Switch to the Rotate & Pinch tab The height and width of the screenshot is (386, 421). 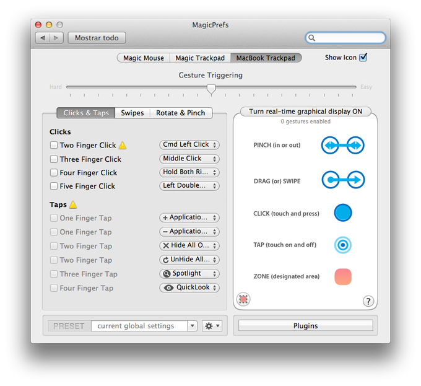[x=181, y=113]
